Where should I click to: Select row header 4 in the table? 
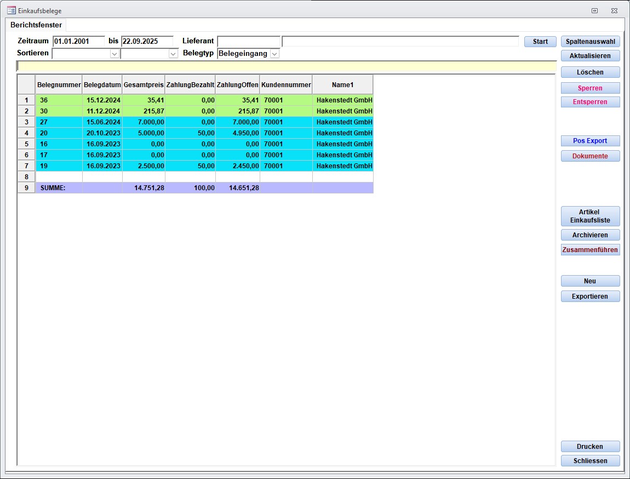point(26,133)
